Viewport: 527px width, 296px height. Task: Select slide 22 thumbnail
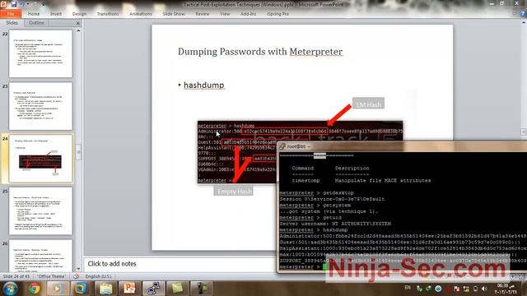coord(40,53)
